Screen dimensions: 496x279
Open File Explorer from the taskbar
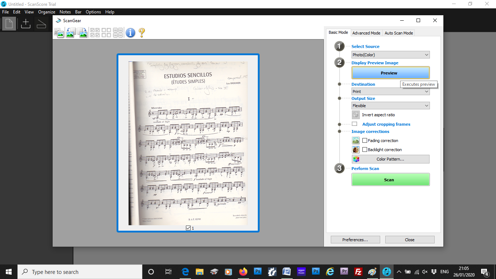[x=200, y=272]
